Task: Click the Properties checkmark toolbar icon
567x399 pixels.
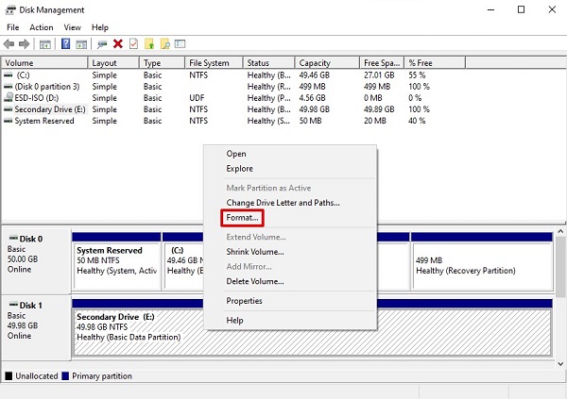Action: point(133,43)
